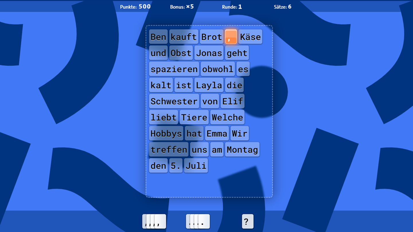Pick the period card stack
Viewport: 413px width, 232px height.
tap(198, 221)
